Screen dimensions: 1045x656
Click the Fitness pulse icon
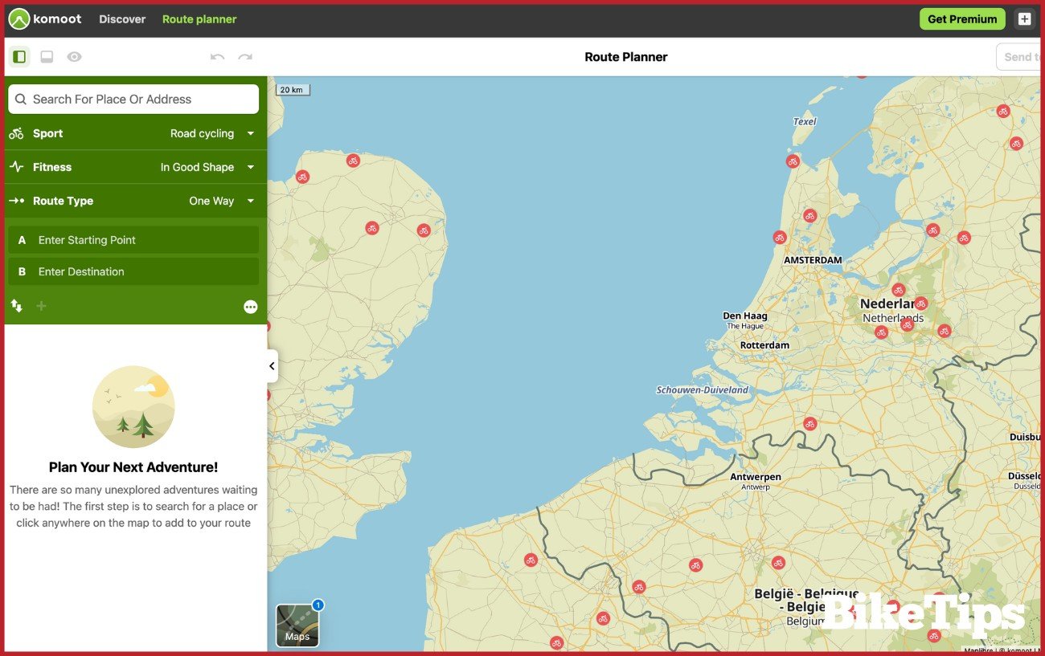click(x=16, y=167)
